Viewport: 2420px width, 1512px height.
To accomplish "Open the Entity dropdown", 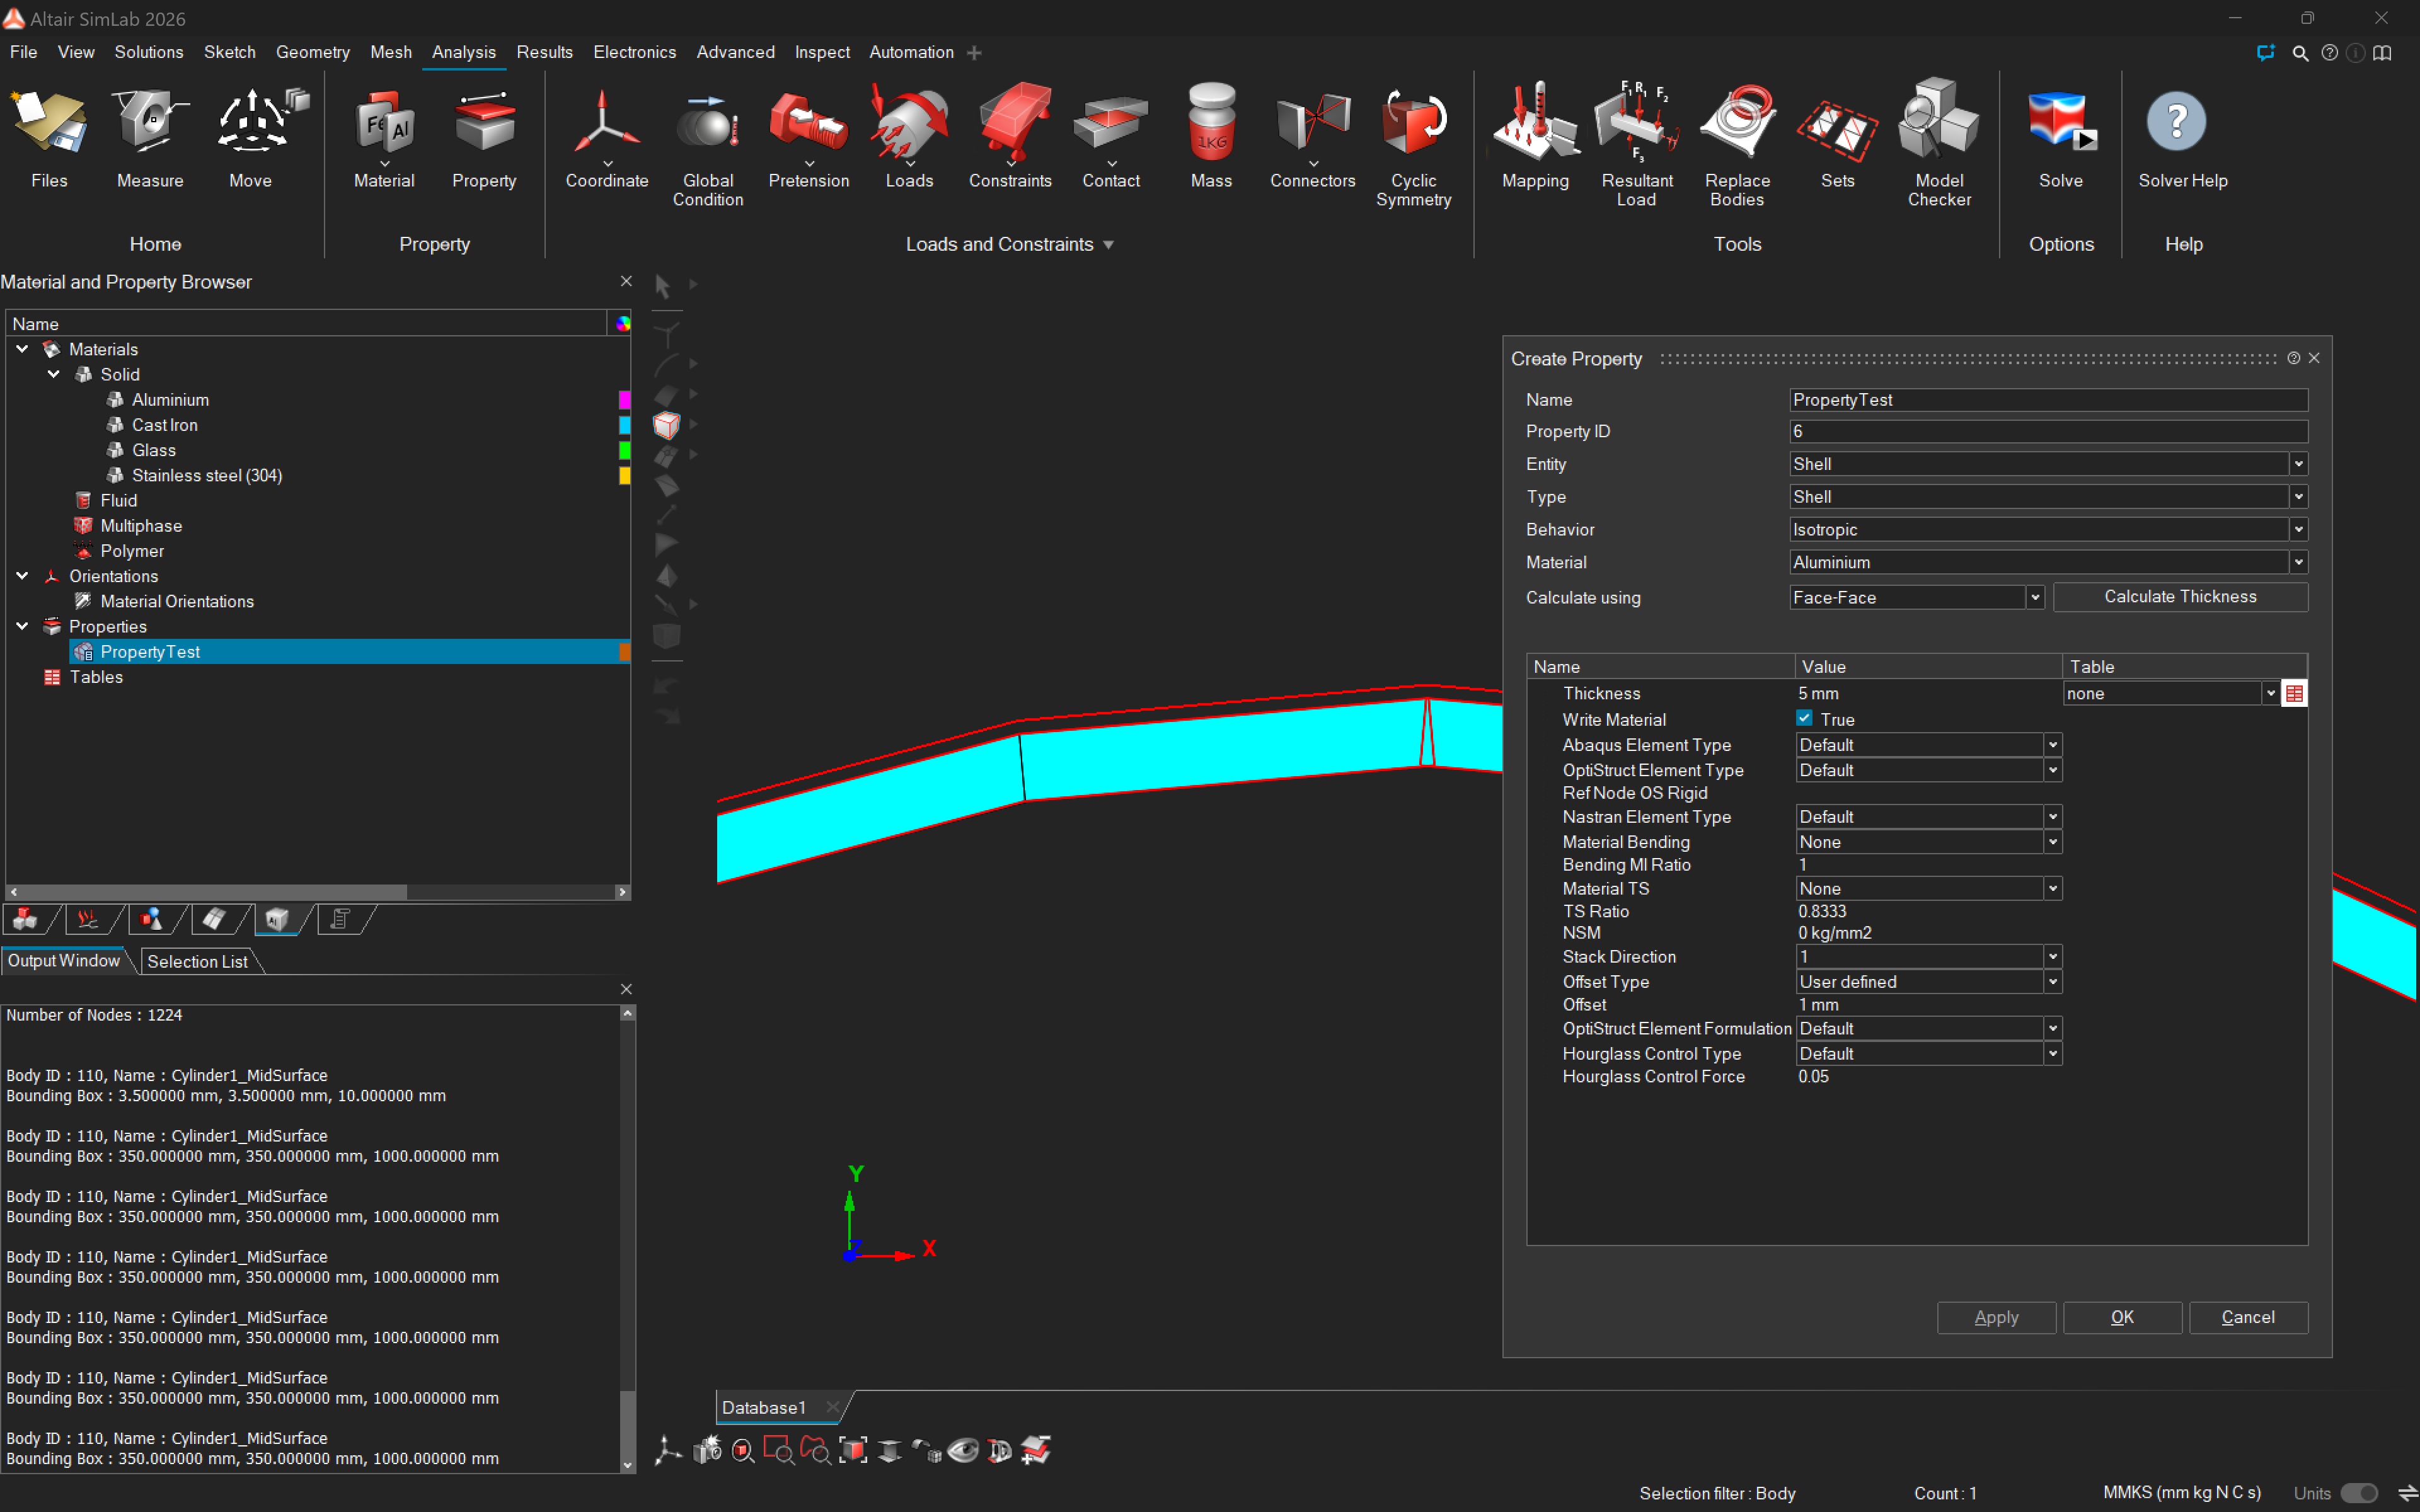I will click(x=2298, y=464).
